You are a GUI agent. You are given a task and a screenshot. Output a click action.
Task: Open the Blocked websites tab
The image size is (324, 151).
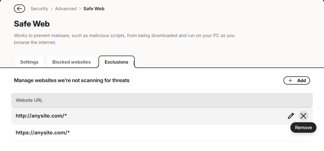71,62
